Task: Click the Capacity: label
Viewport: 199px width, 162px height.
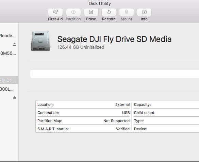Action: coord(143,105)
